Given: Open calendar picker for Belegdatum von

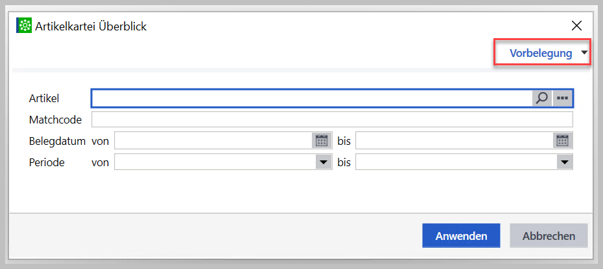Looking at the screenshot, I should (x=322, y=141).
